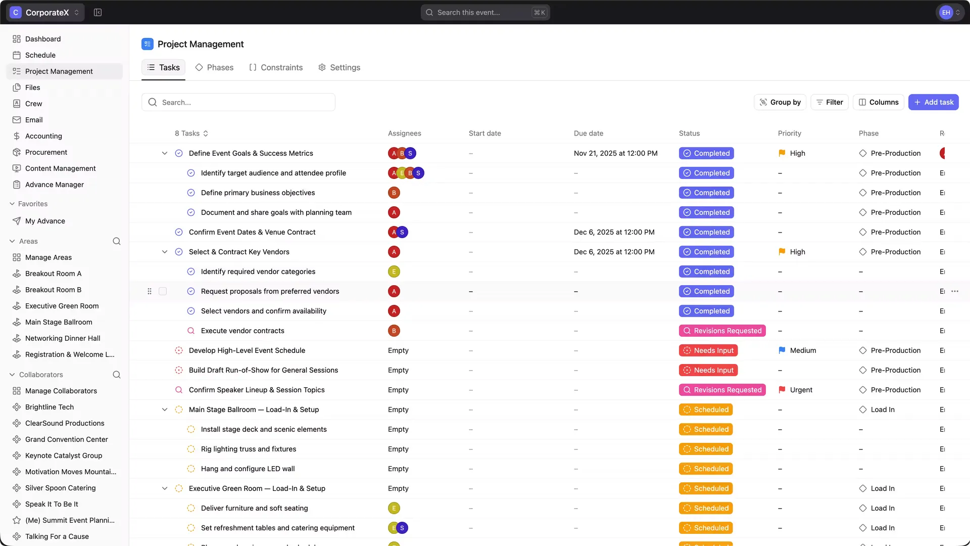Screen dimensions: 970x546
Task: Open My Advance favorite
Action: [65, 221]
